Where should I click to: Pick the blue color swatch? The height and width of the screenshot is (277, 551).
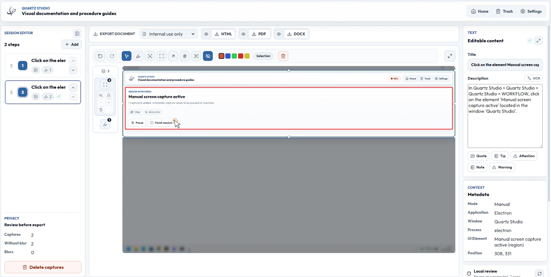tap(228, 56)
